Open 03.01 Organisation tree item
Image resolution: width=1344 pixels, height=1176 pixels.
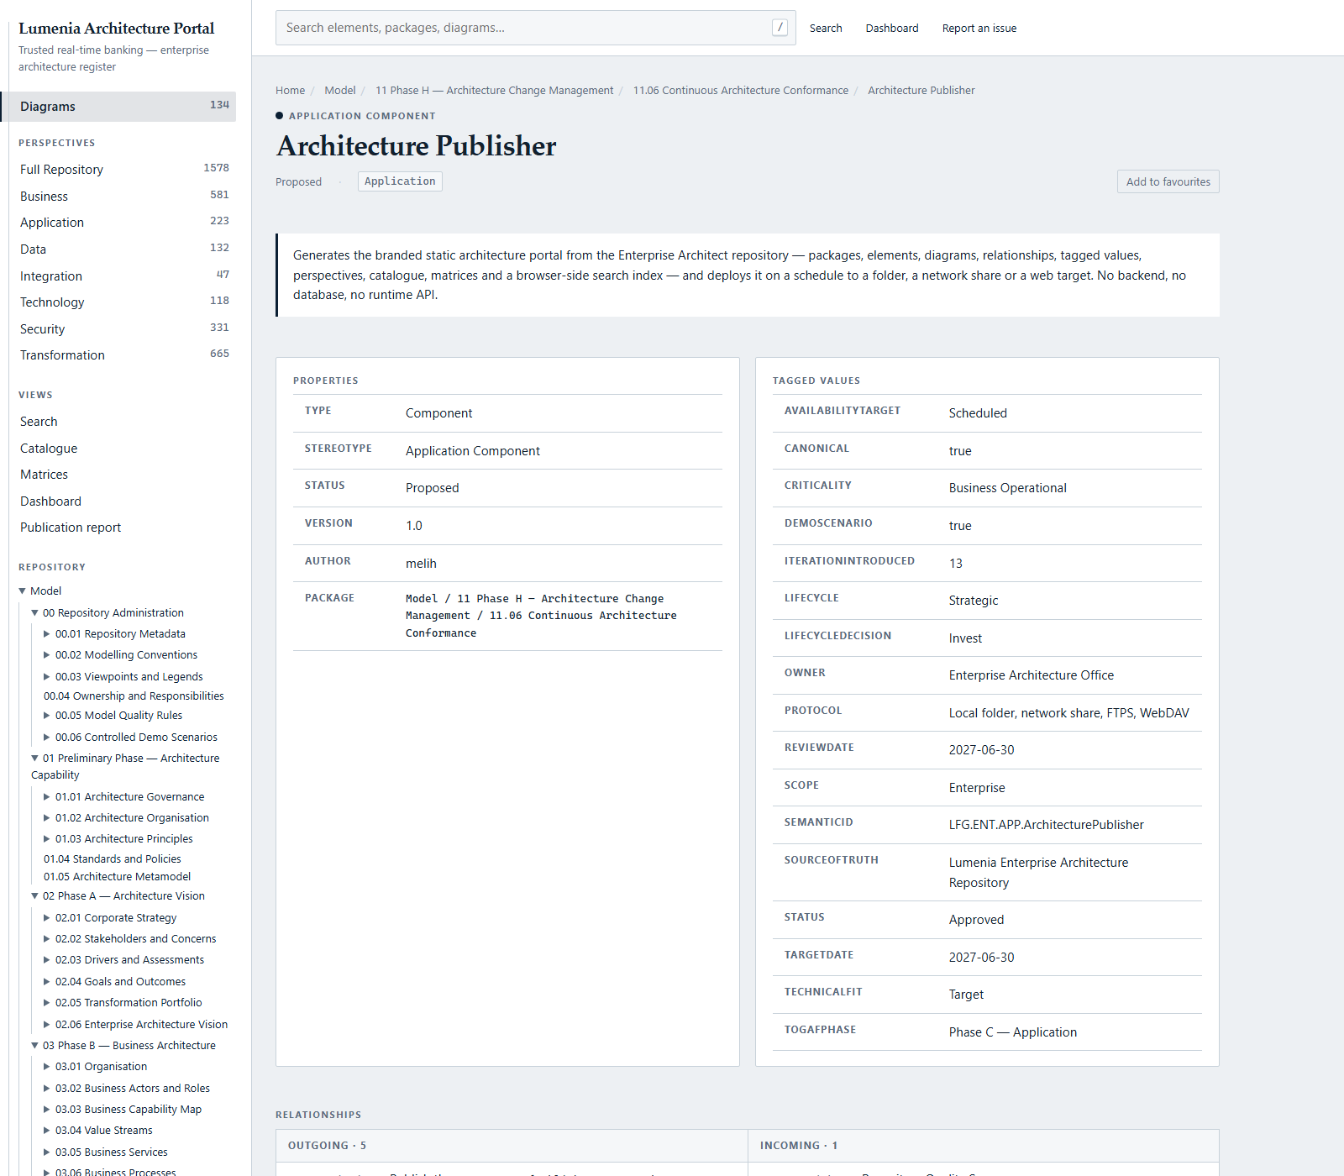(x=101, y=1067)
